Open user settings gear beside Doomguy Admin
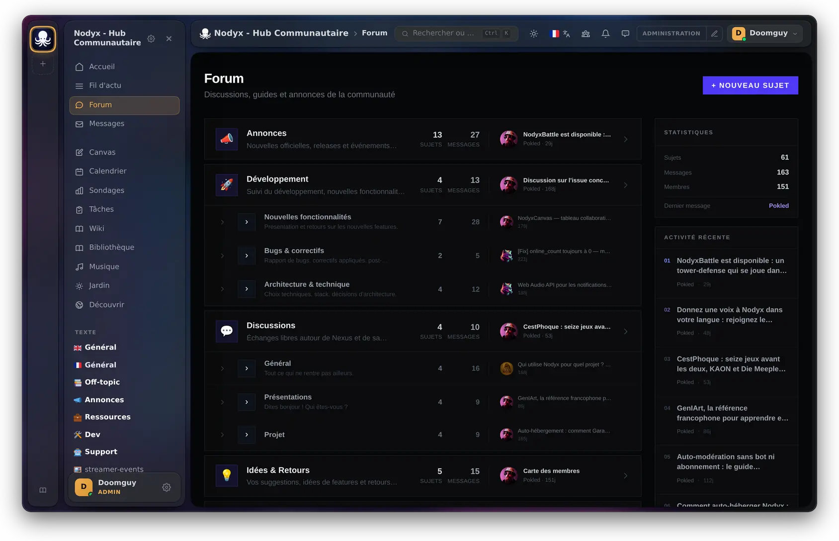Image resolution: width=839 pixels, height=541 pixels. click(167, 487)
